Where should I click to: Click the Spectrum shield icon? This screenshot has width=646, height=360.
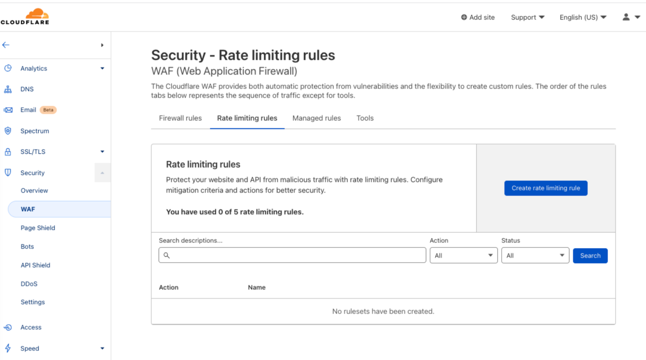pyautogui.click(x=8, y=131)
